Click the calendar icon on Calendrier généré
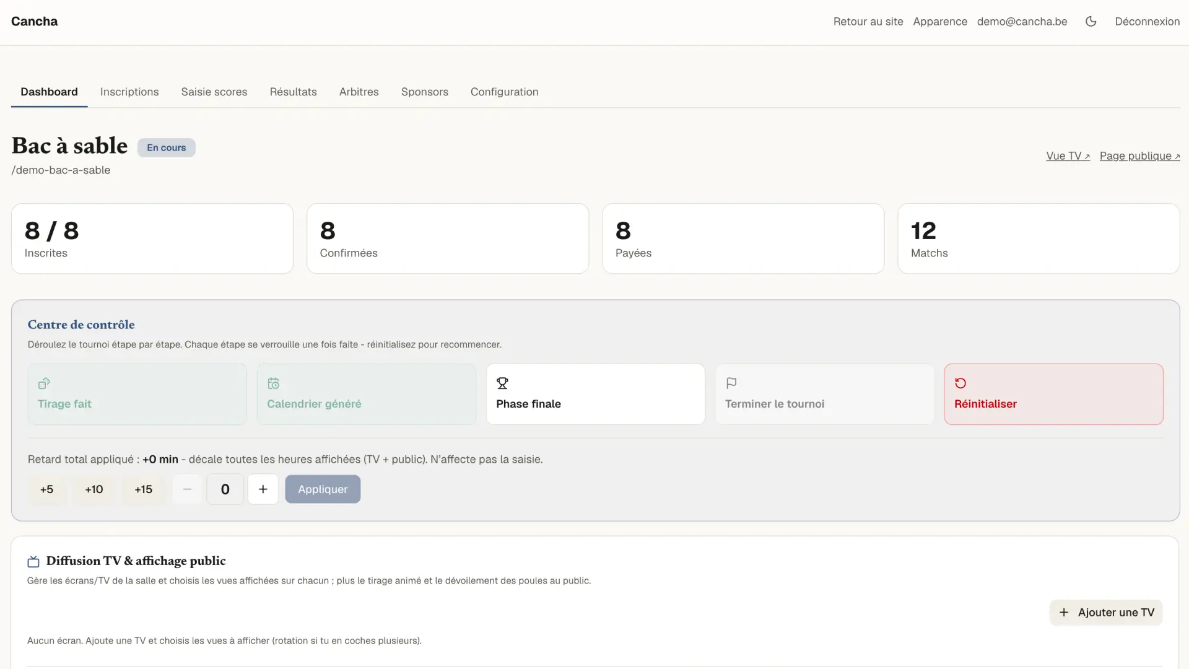This screenshot has height=669, width=1189. click(x=273, y=383)
